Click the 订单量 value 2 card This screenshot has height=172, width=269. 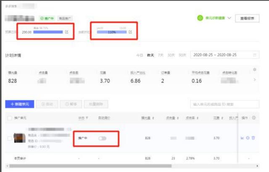163,81
